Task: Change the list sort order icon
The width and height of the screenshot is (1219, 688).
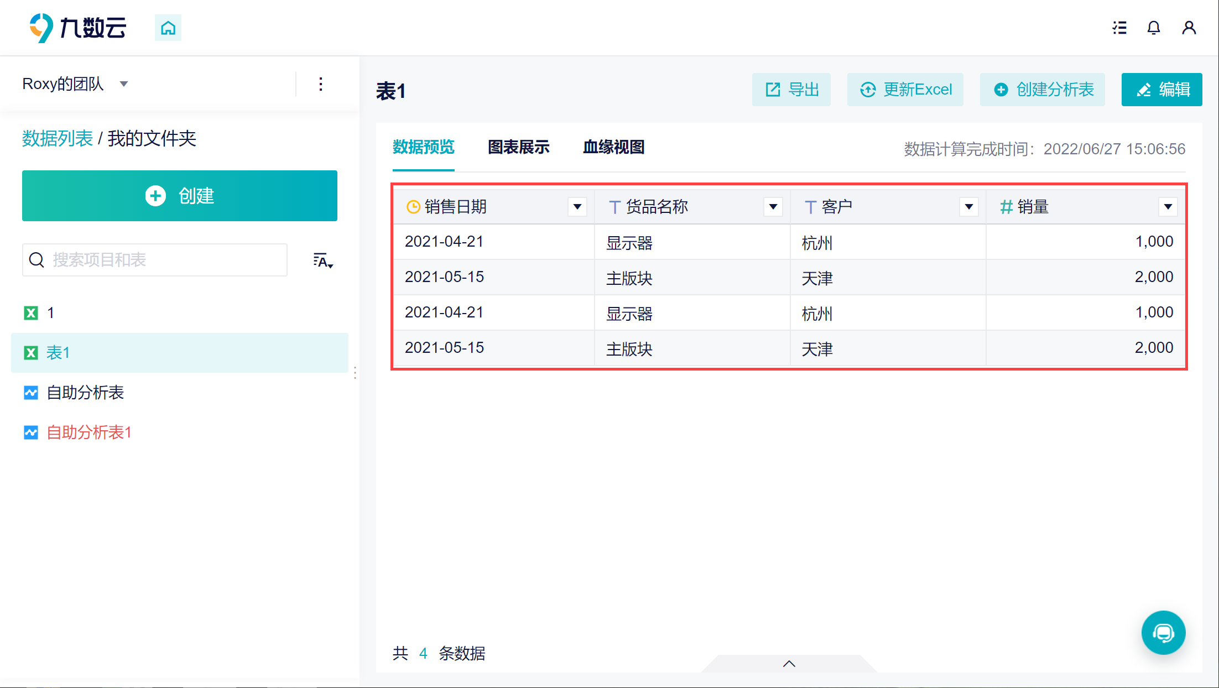Action: coord(323,260)
